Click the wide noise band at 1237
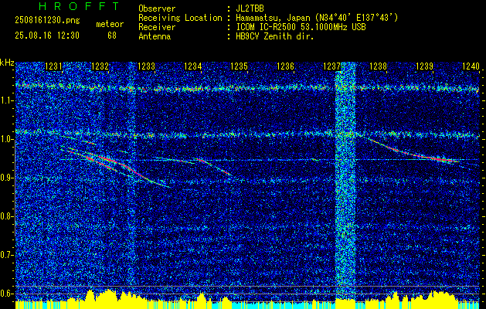The image size is (486, 309). click(x=345, y=180)
